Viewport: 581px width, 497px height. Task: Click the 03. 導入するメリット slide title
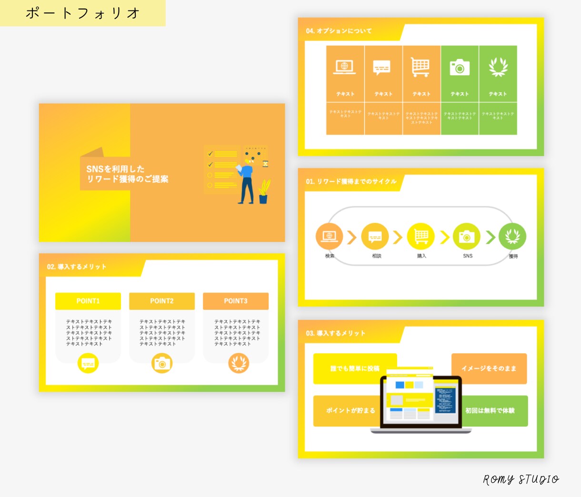click(x=335, y=333)
